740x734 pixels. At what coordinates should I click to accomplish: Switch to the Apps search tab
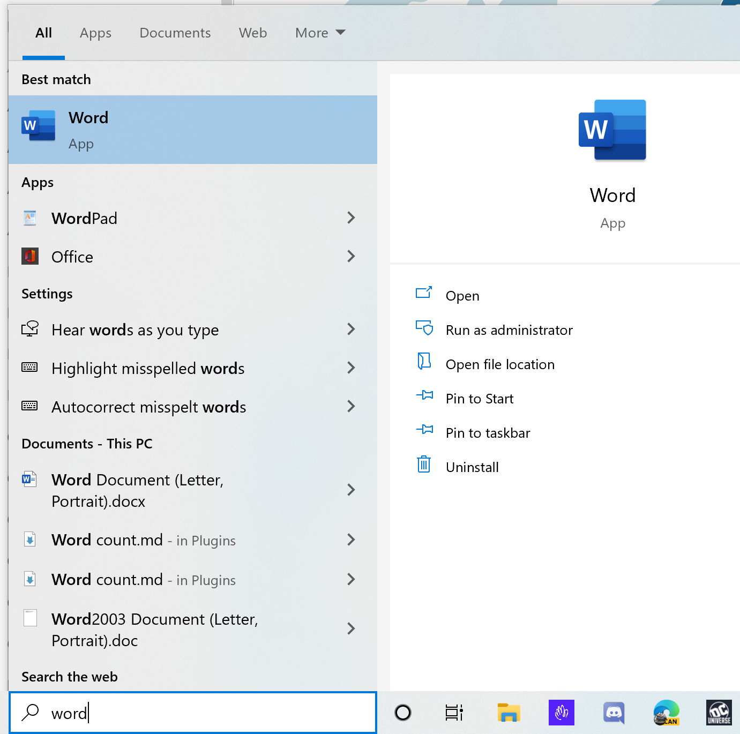click(95, 33)
